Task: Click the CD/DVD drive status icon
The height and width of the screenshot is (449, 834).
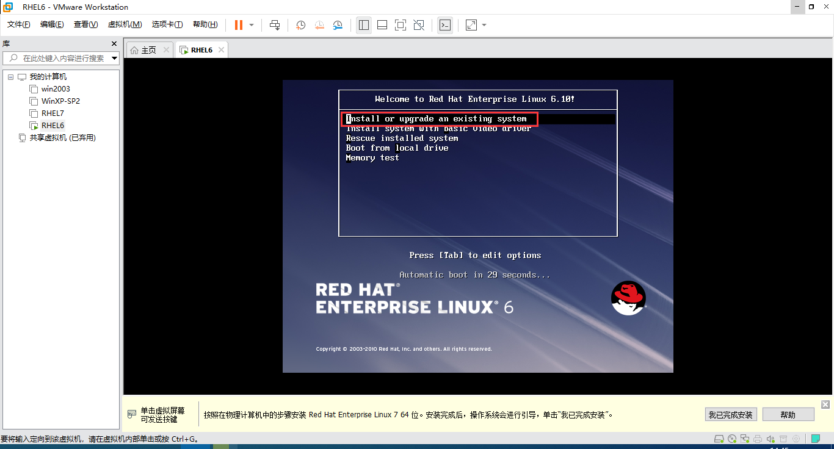Action: (732, 439)
